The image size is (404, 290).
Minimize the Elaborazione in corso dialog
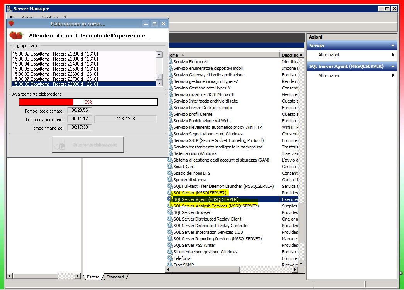pos(146,24)
